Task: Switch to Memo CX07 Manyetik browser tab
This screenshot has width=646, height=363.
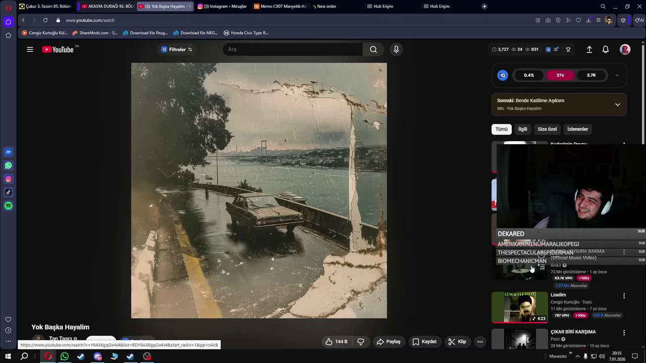Action: (x=280, y=7)
